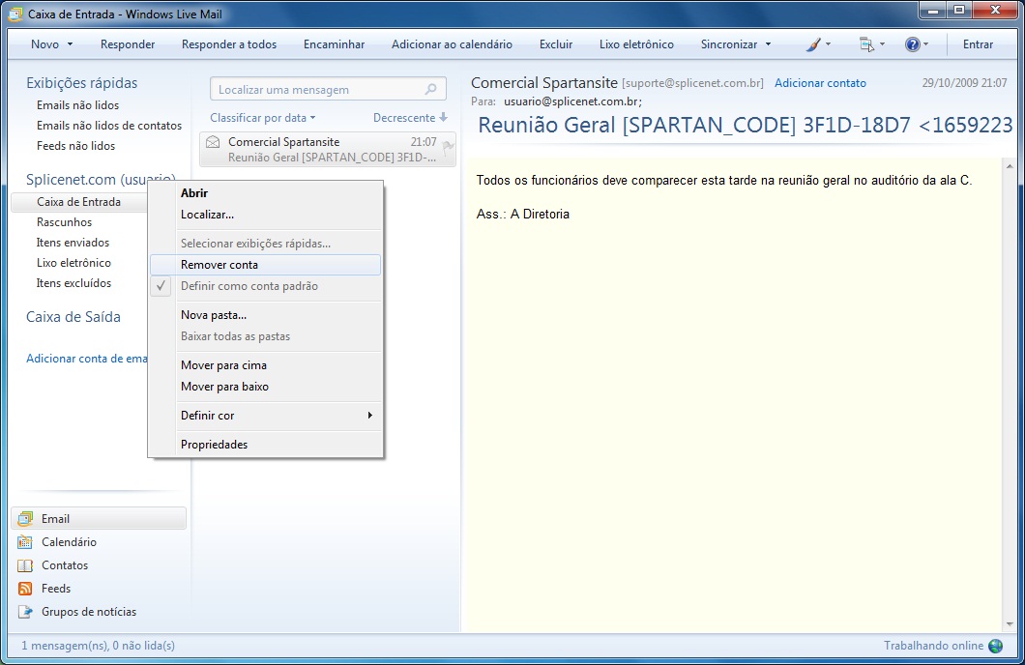Click the Email envelope icon in sidebar

click(25, 519)
